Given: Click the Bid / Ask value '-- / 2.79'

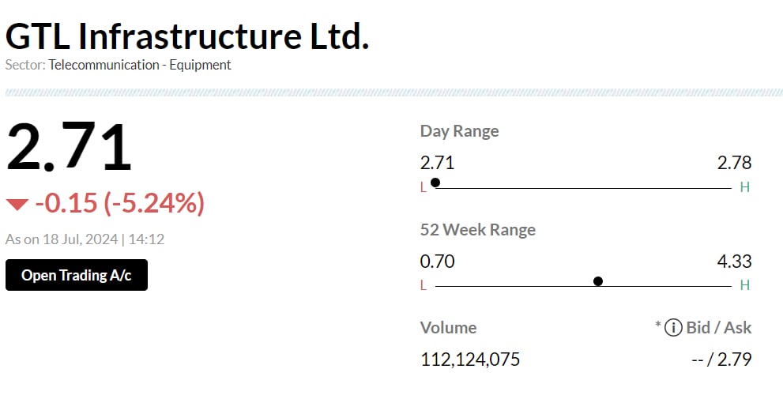Looking at the screenshot, I should pyautogui.click(x=721, y=359).
